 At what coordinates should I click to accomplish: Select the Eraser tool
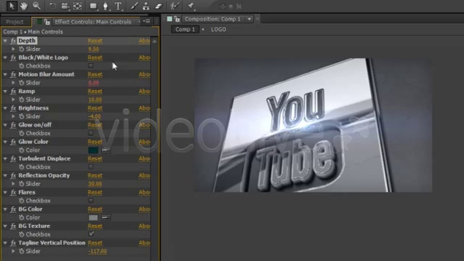158,6
